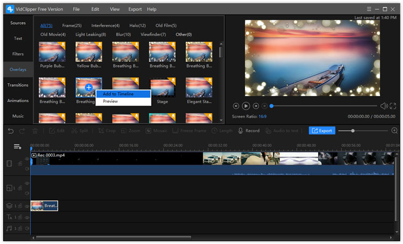Toggle the lock on the overlay track
This screenshot has height=244, width=403.
(20, 206)
